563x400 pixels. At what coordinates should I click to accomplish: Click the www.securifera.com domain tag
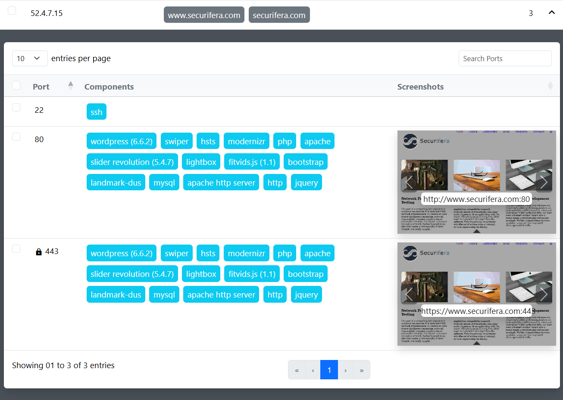(x=204, y=15)
